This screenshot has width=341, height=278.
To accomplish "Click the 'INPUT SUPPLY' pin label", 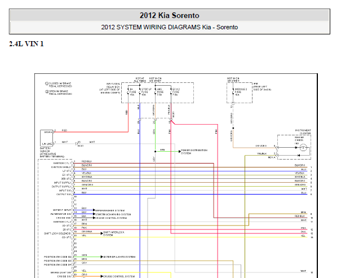I will pos(63,183).
